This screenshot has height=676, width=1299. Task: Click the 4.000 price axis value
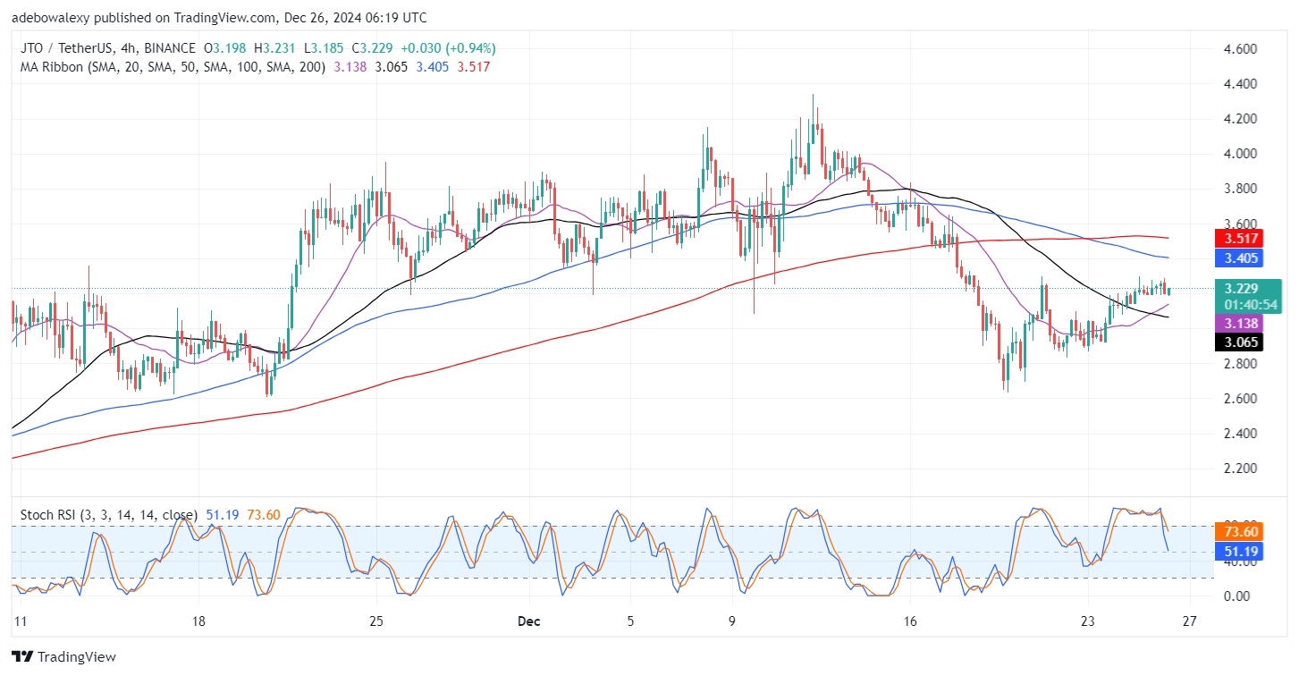[x=1240, y=153]
